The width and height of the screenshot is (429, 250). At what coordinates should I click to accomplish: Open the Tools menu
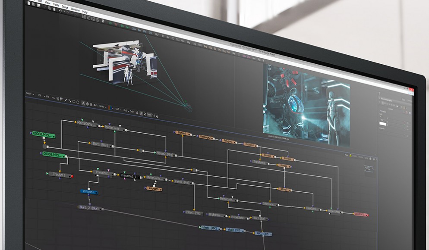(x=56, y=5)
